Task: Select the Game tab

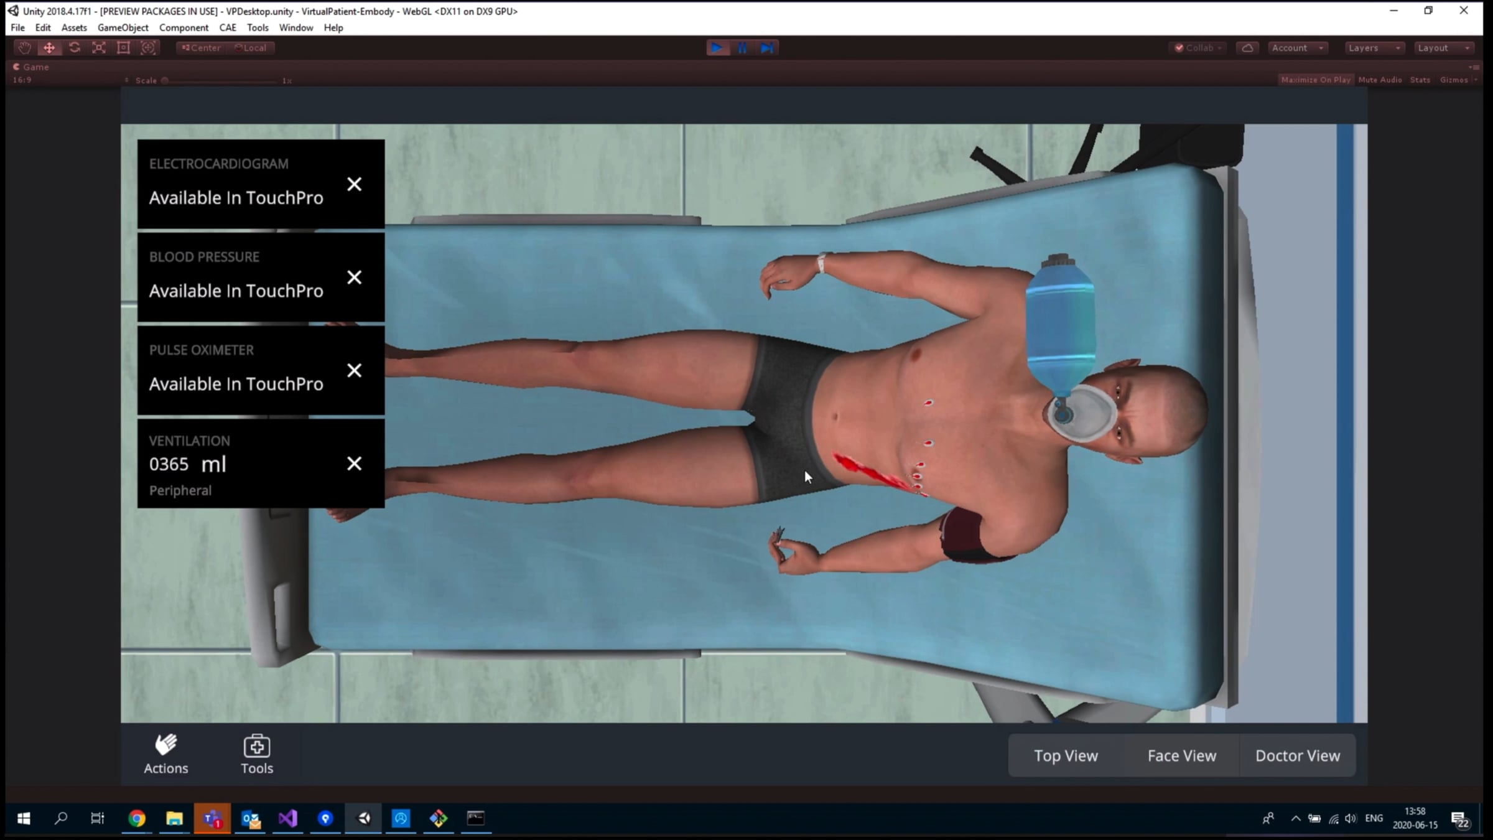Action: [x=31, y=67]
